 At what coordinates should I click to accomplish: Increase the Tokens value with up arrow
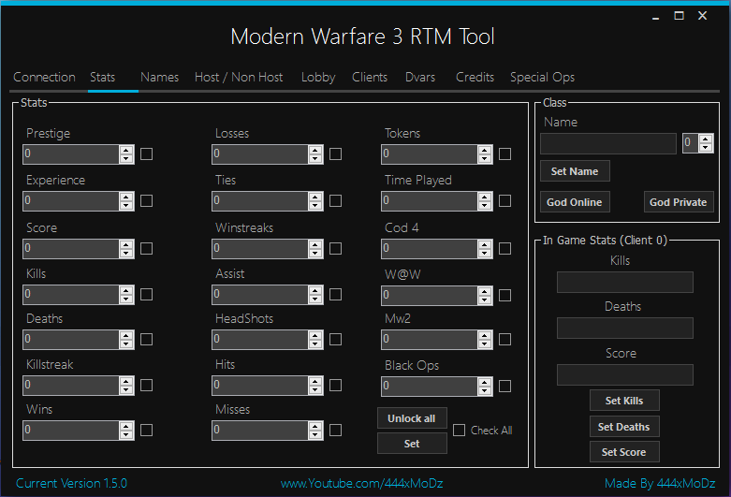(x=485, y=150)
